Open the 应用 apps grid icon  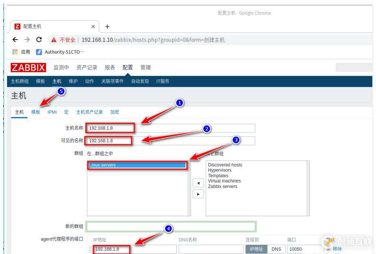point(15,52)
